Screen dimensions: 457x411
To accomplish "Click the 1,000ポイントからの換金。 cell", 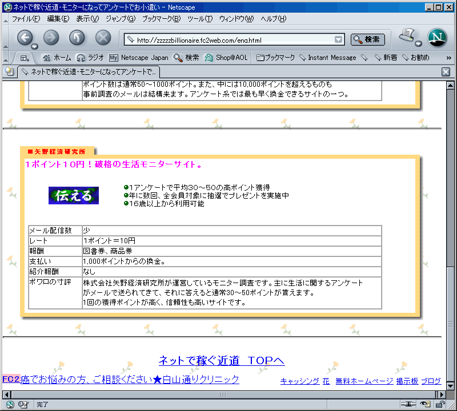I will (232, 261).
